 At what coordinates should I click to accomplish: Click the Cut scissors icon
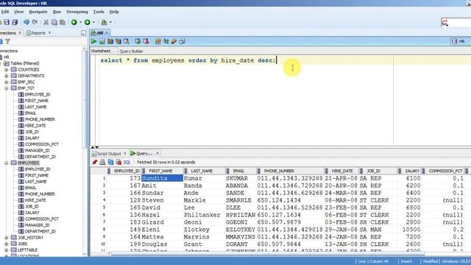click(46, 22)
